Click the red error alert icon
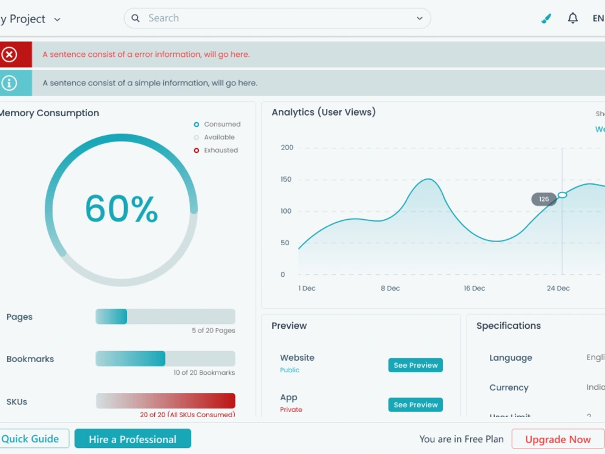 tap(9, 54)
